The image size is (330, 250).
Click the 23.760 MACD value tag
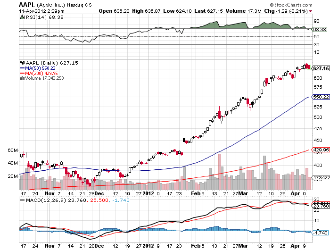click(x=321, y=206)
